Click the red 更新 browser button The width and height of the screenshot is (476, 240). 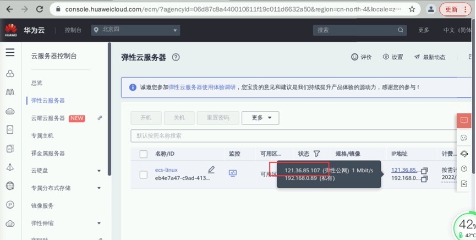click(455, 9)
